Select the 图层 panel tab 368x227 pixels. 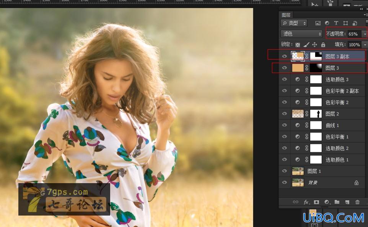(x=286, y=15)
